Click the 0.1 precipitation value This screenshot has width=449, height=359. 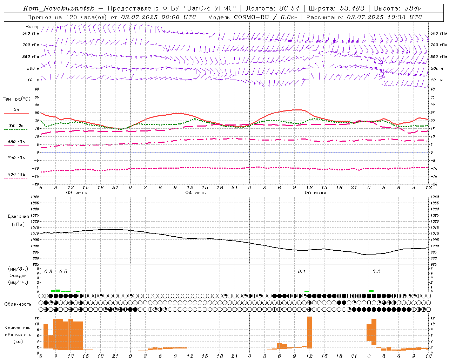(302, 272)
